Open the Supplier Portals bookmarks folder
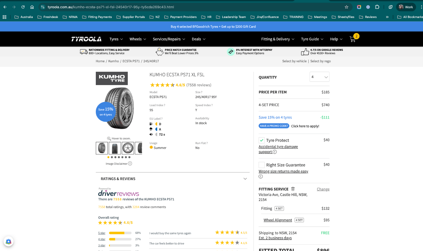 131,17
